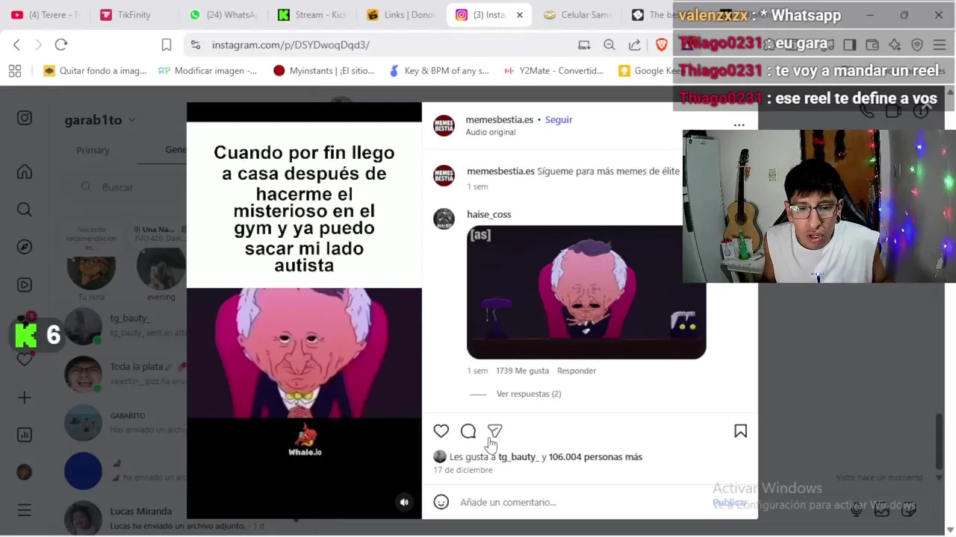Click the address bar URL

(x=291, y=45)
